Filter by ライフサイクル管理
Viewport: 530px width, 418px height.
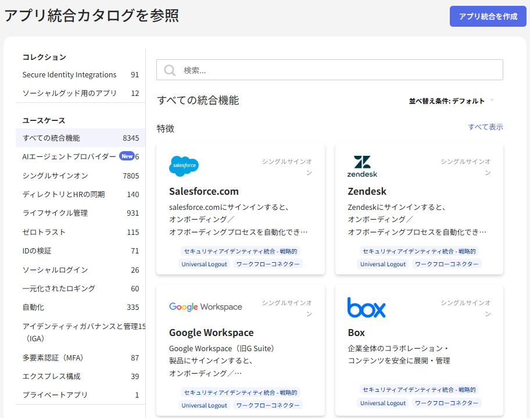80,213
